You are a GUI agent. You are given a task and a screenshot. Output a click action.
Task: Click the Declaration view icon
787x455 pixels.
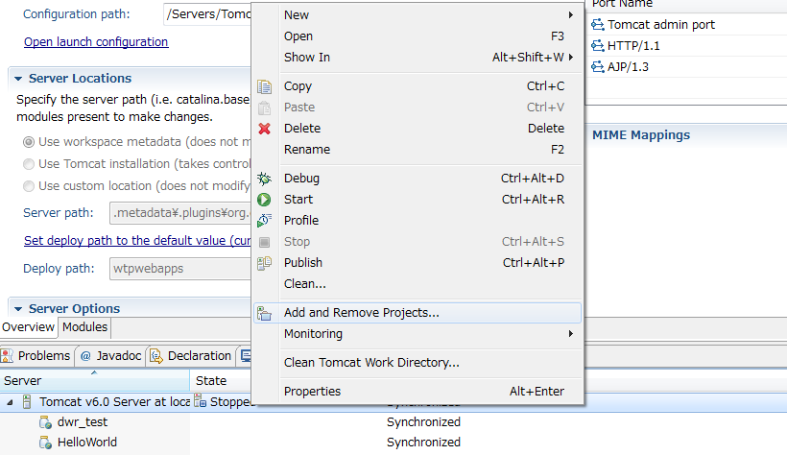[156, 356]
